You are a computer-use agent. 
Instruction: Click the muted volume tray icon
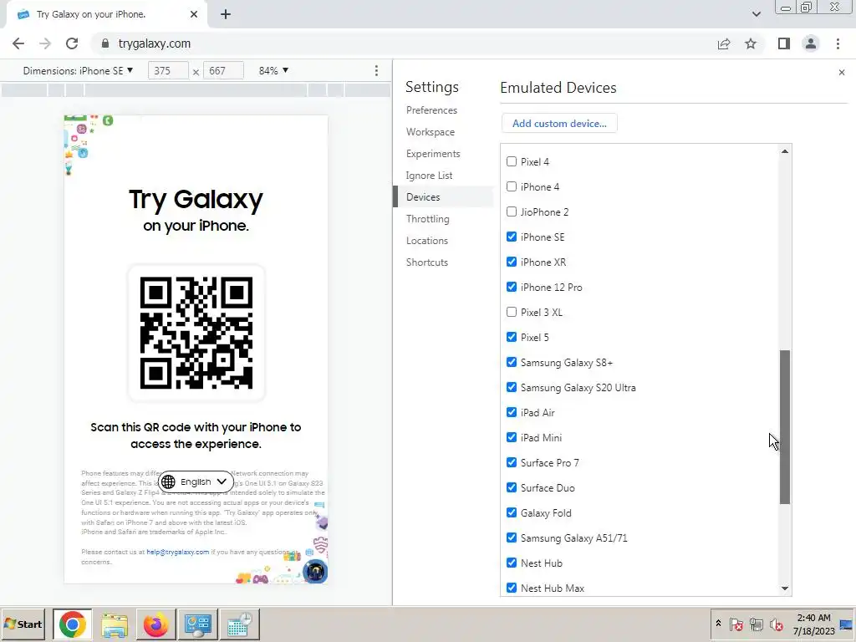coord(776,624)
